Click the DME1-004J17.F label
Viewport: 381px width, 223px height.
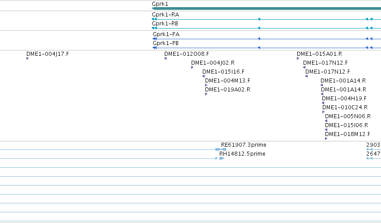click(x=47, y=54)
